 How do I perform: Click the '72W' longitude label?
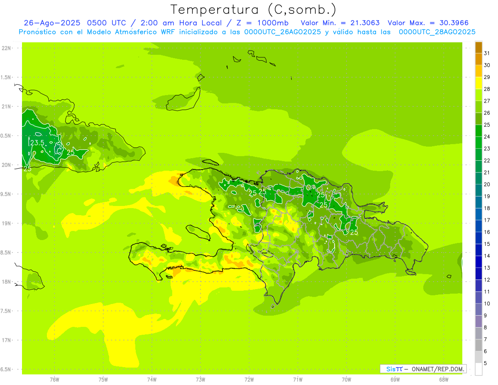pos(249,380)
